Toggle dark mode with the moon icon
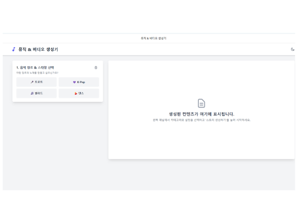This screenshot has height=223, width=298. (x=293, y=49)
